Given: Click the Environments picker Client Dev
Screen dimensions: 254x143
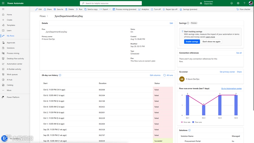Looking at the screenshot, I should click(x=206, y=3).
